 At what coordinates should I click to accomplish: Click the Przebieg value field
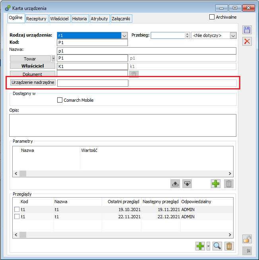168,35
